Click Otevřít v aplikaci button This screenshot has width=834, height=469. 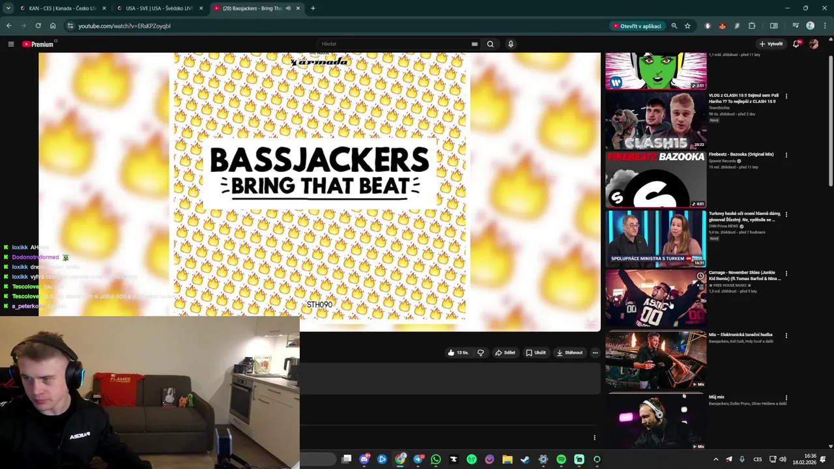(x=637, y=26)
